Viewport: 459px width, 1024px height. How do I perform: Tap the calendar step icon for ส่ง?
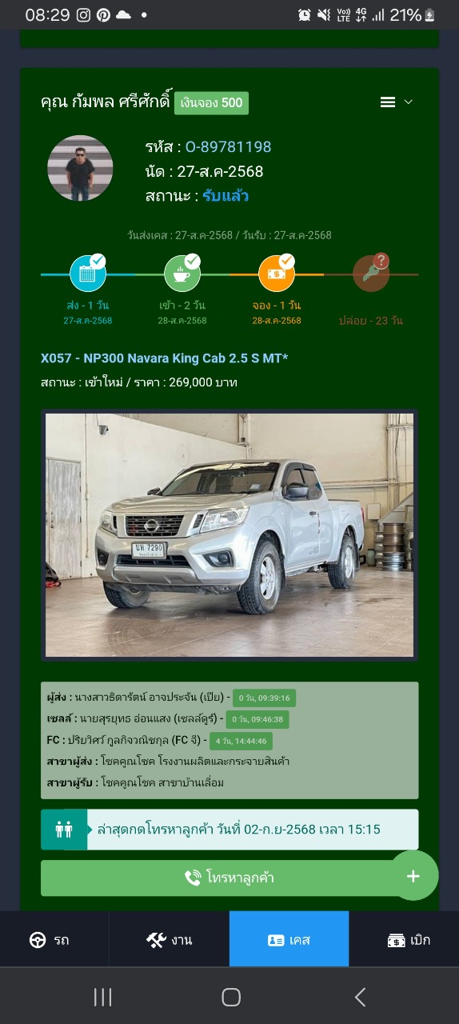point(88,274)
